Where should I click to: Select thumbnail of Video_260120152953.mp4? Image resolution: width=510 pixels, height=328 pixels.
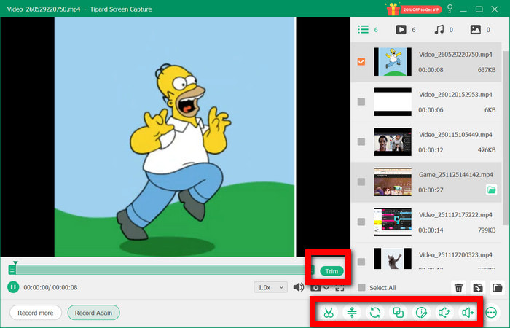click(x=393, y=101)
